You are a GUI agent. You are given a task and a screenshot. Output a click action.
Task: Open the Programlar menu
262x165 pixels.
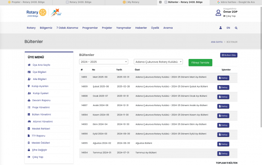[x=90, y=28]
